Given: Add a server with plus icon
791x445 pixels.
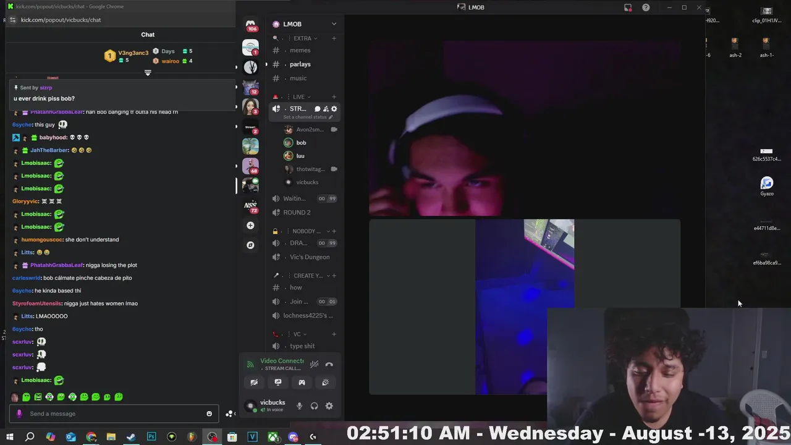Looking at the screenshot, I should tap(250, 226).
